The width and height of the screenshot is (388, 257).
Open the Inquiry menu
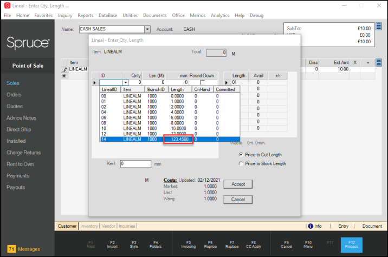tap(65, 15)
